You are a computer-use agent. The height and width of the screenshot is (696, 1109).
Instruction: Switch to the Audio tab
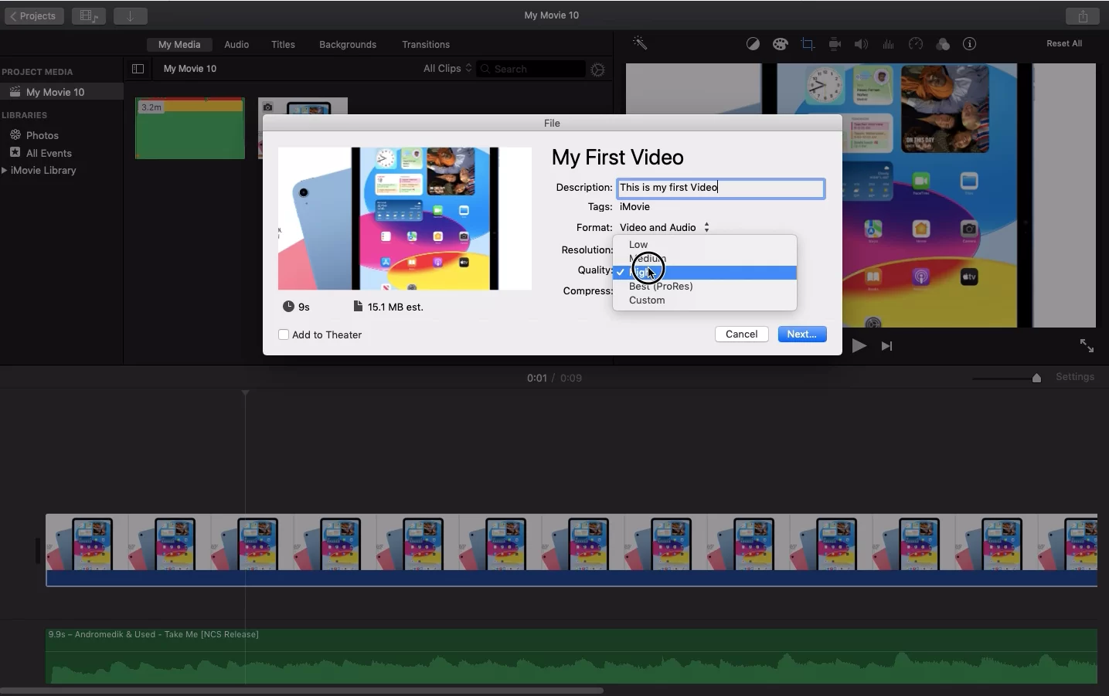236,44
